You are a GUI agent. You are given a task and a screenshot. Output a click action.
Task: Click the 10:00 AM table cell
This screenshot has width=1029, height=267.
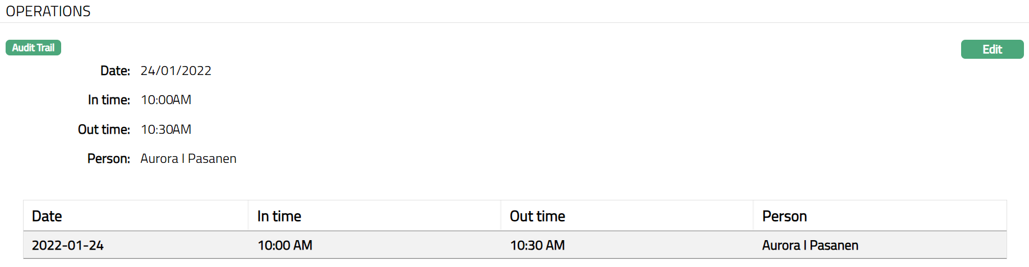point(285,245)
